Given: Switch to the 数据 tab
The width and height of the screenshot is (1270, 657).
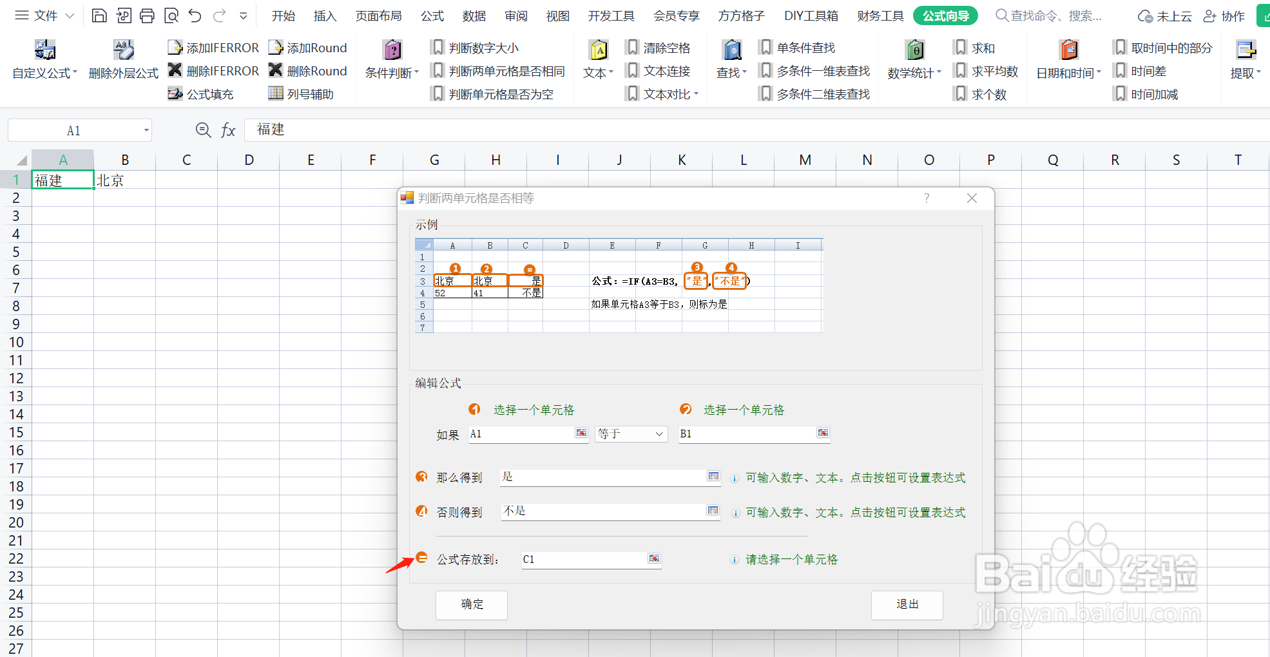Looking at the screenshot, I should (x=474, y=16).
